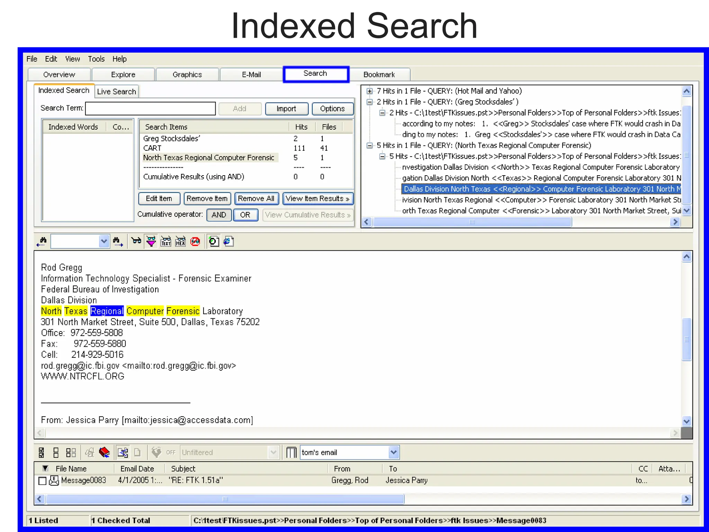Open the Edit menu
709x532 pixels.
(x=51, y=59)
